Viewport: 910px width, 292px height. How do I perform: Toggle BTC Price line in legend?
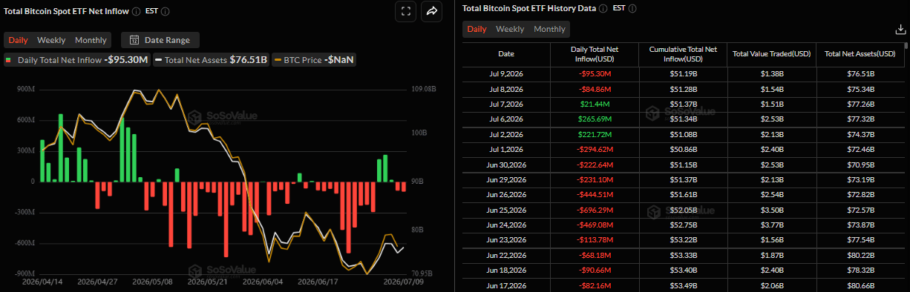[314, 60]
